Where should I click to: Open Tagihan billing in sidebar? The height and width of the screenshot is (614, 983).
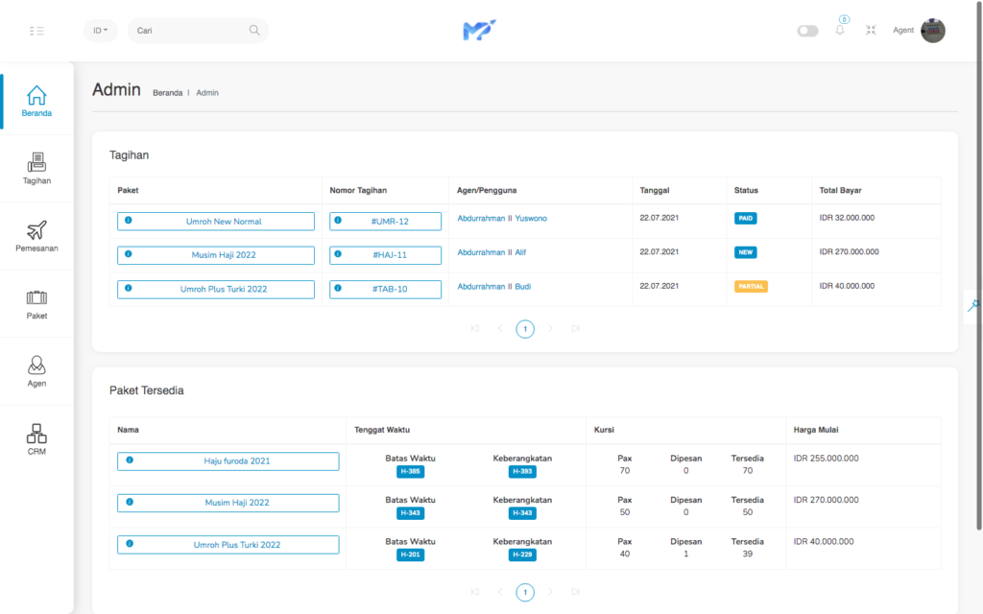click(36, 168)
